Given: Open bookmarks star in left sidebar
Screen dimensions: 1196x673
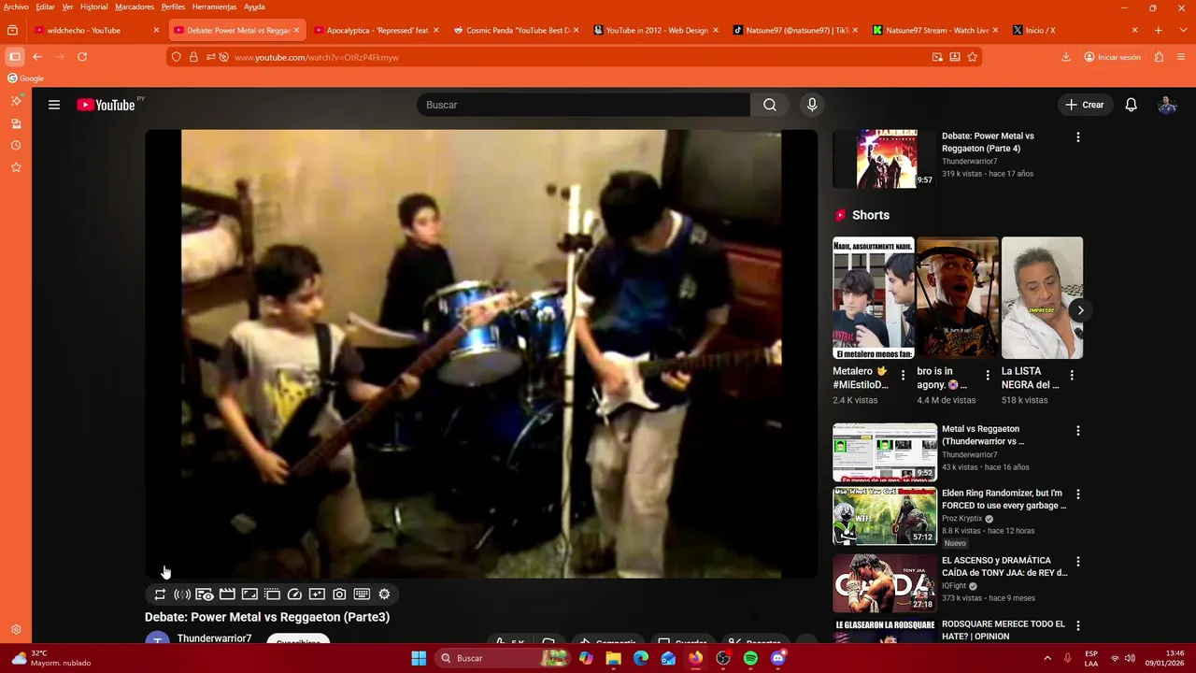Looking at the screenshot, I should pos(16,168).
